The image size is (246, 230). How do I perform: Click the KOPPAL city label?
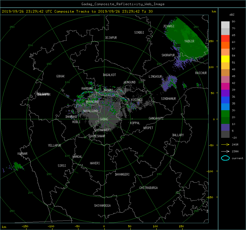[135, 123]
